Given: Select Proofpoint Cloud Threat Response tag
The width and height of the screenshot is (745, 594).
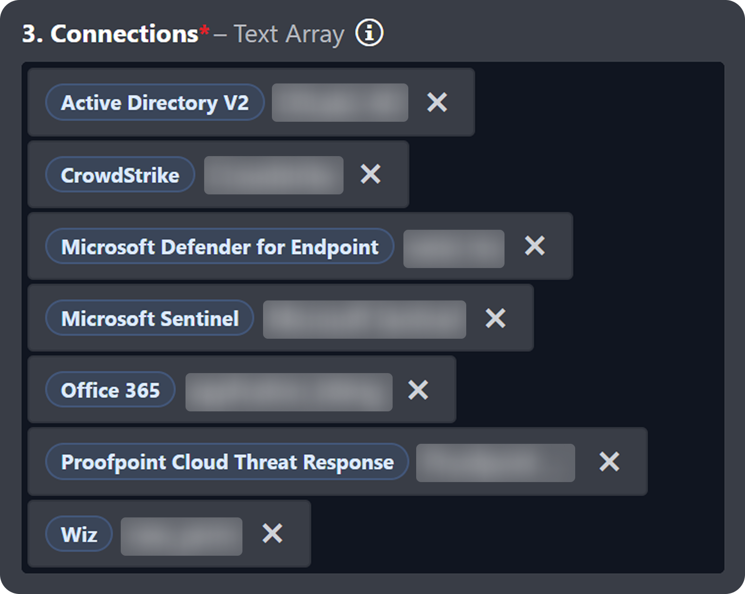Looking at the screenshot, I should [227, 462].
